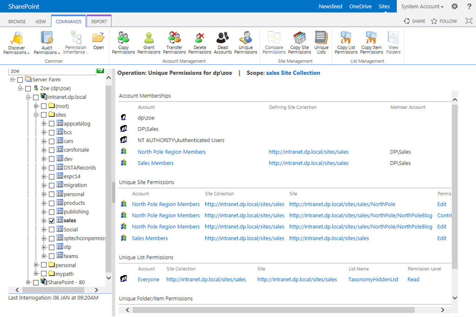476x317 pixels.
Task: Check the products site checkbox
Action: (52, 203)
